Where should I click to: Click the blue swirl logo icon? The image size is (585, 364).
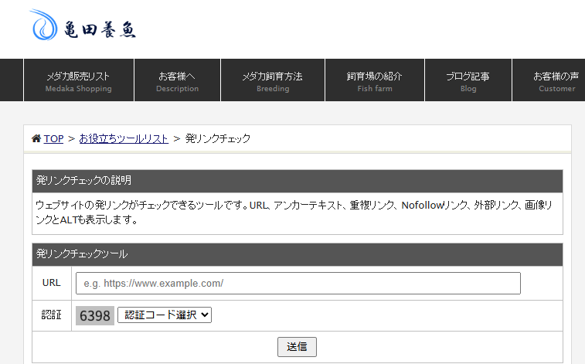[x=44, y=26]
